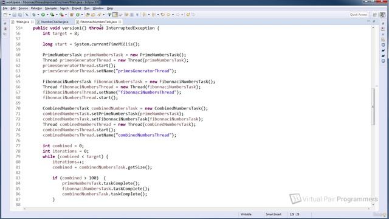Toggle the highlighted block selection mode button

[115, 15]
